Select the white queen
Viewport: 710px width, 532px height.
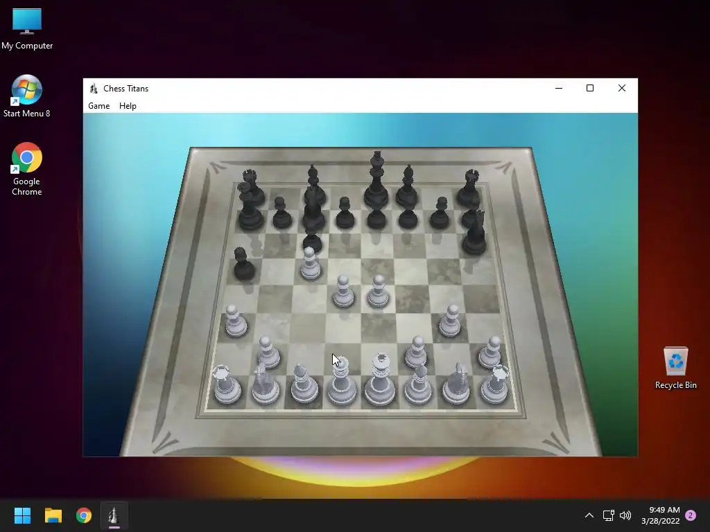[342, 380]
